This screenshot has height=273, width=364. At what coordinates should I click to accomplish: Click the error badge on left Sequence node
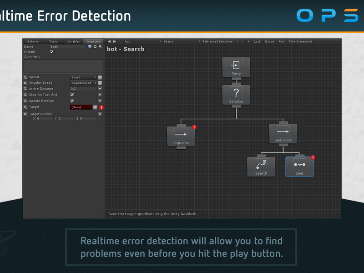tap(194, 127)
